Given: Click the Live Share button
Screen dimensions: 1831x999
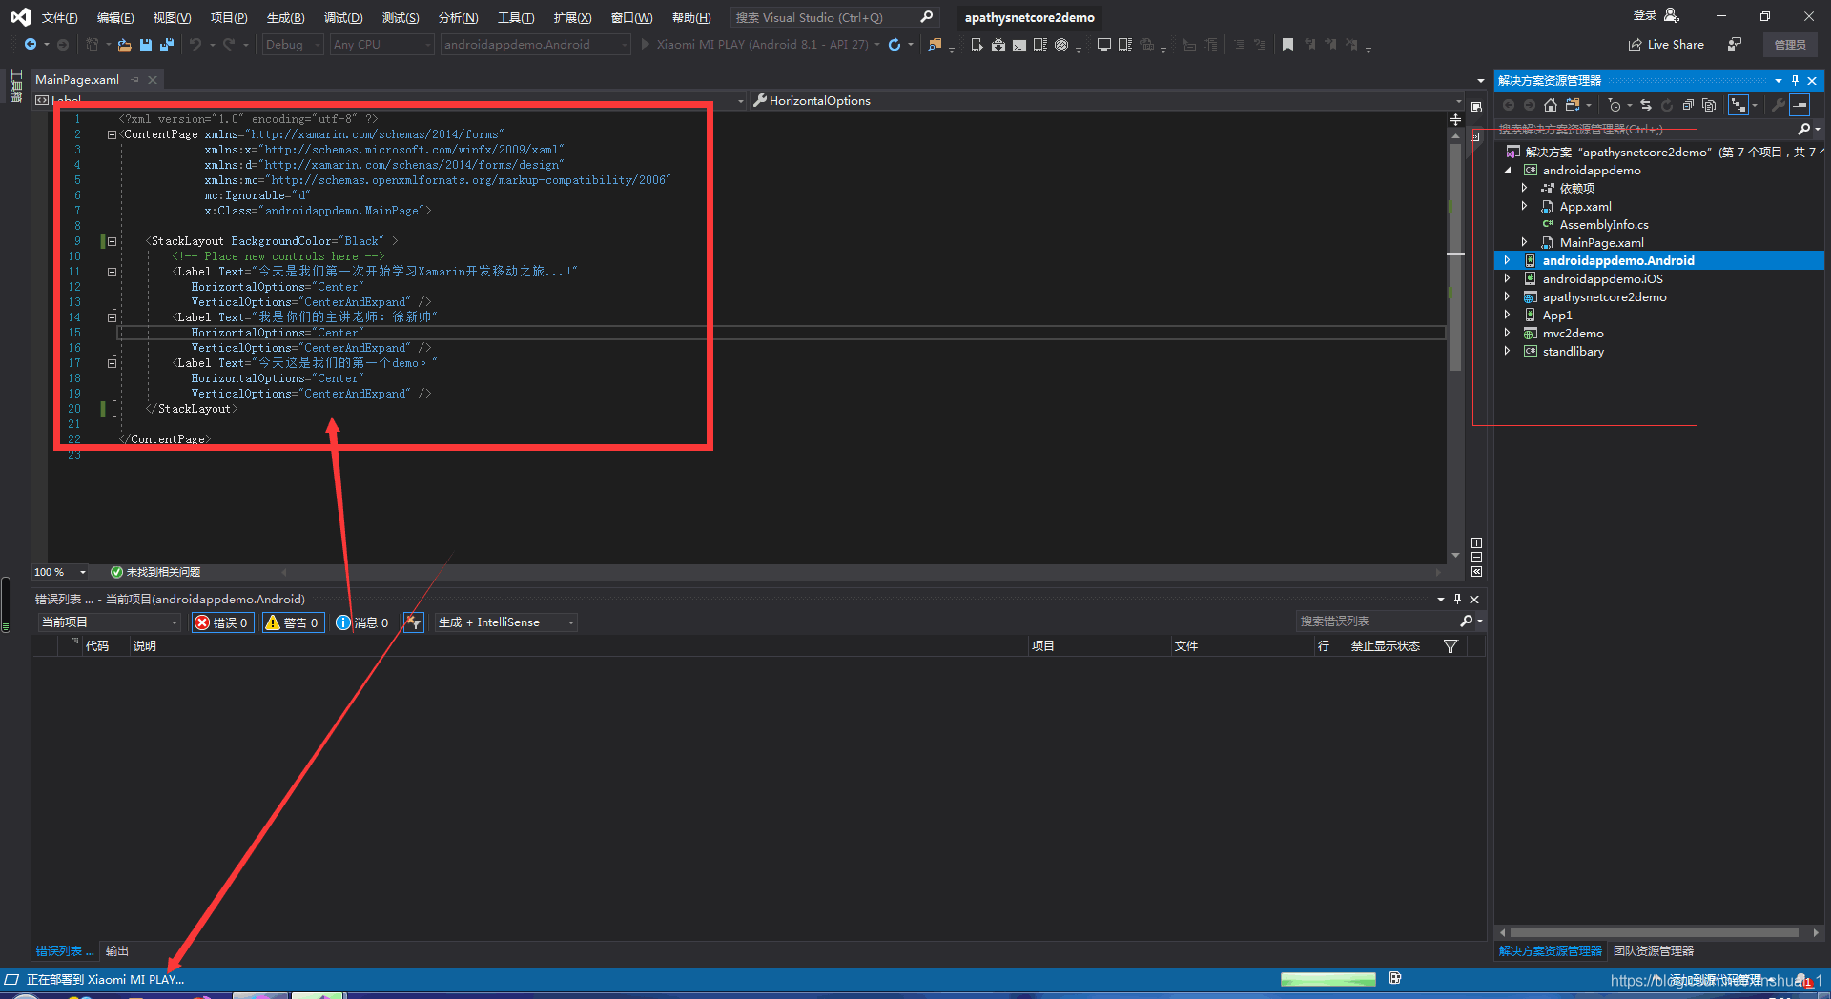Looking at the screenshot, I should pyautogui.click(x=1666, y=45).
